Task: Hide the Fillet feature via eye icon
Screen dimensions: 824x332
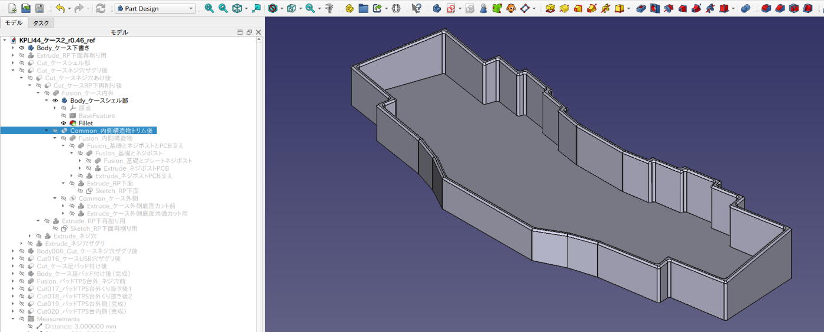Action: (64, 123)
